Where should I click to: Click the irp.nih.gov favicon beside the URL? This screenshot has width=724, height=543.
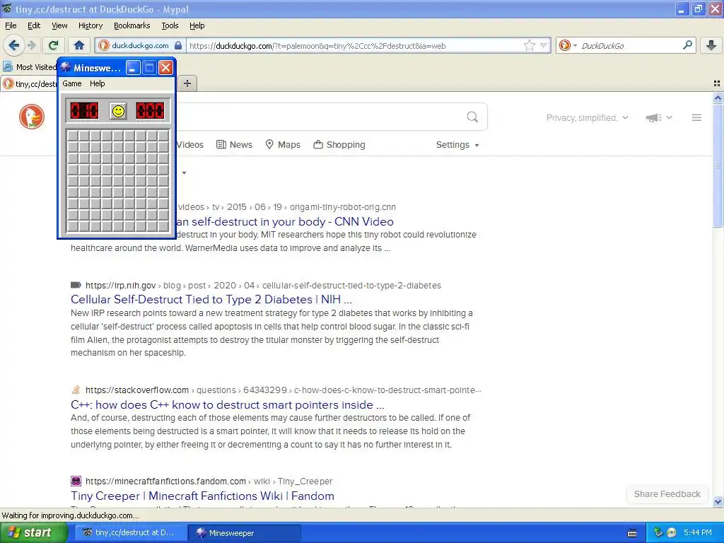click(x=76, y=285)
